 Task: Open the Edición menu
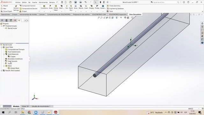click(24, 2)
